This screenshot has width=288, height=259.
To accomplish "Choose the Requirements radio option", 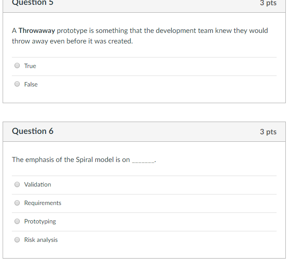I will pyautogui.click(x=17, y=203).
